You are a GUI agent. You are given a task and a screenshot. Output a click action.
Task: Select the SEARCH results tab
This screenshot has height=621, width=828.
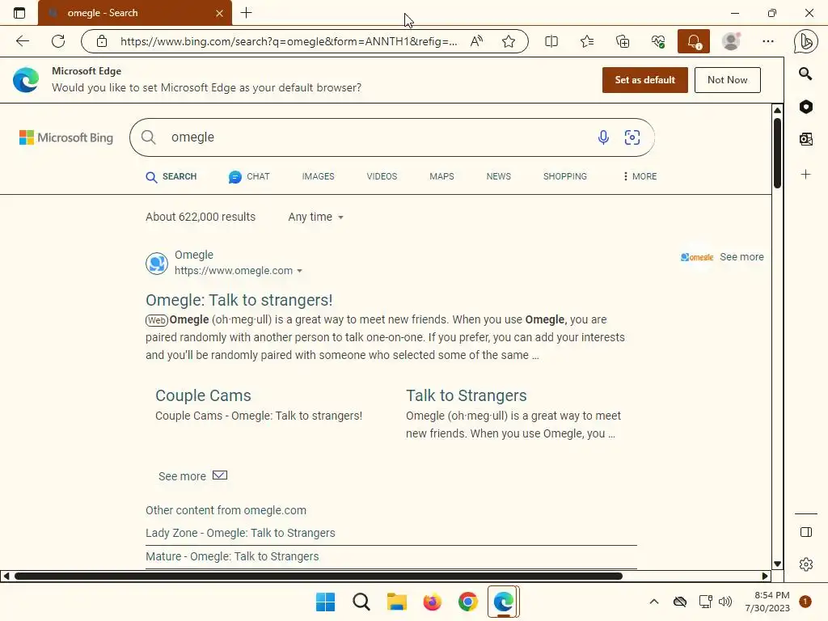(x=171, y=176)
